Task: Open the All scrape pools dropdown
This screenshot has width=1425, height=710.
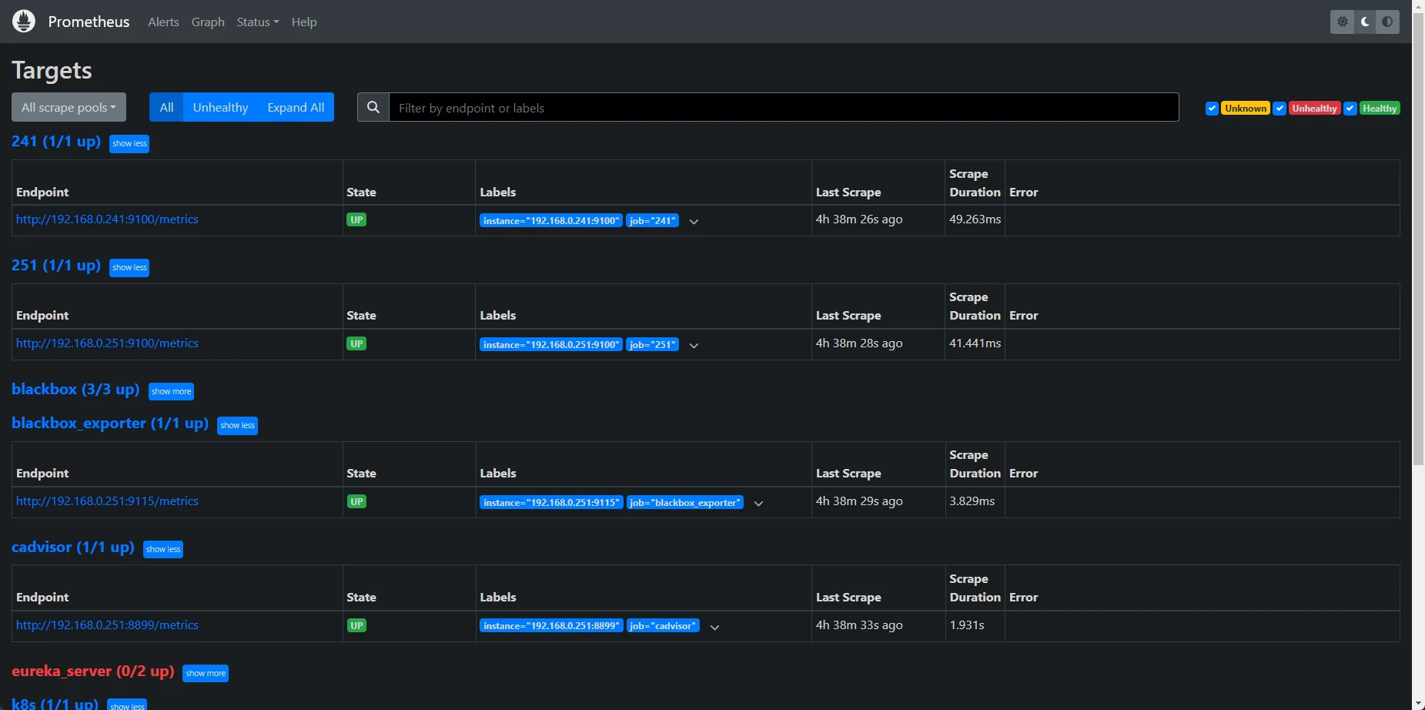Action: tap(69, 107)
